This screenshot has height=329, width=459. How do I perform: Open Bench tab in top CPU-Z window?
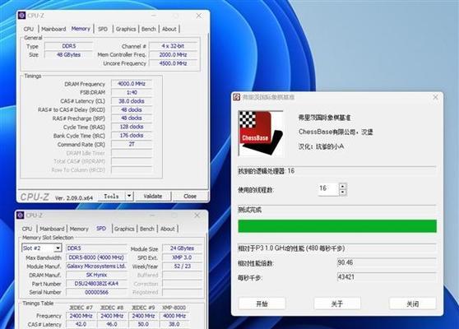click(149, 29)
